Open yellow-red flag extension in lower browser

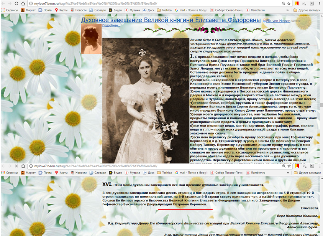[x=297, y=166]
